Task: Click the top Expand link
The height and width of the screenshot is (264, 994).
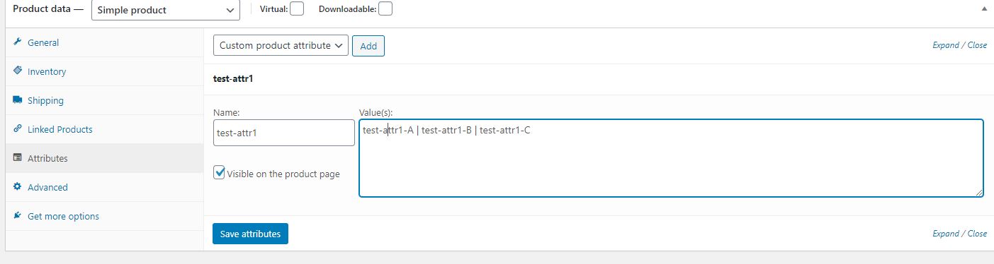Action: [x=945, y=45]
